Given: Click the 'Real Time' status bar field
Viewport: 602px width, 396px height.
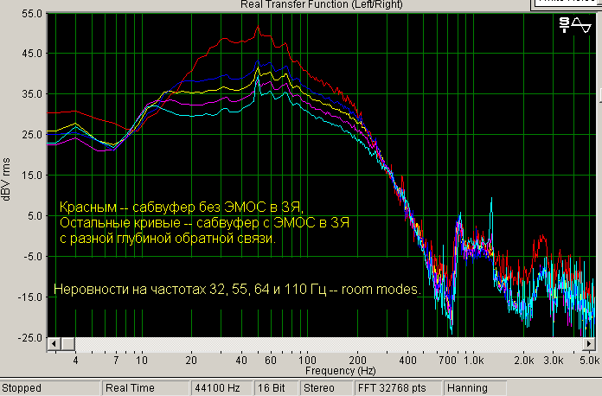Looking at the screenshot, I should pos(145,388).
